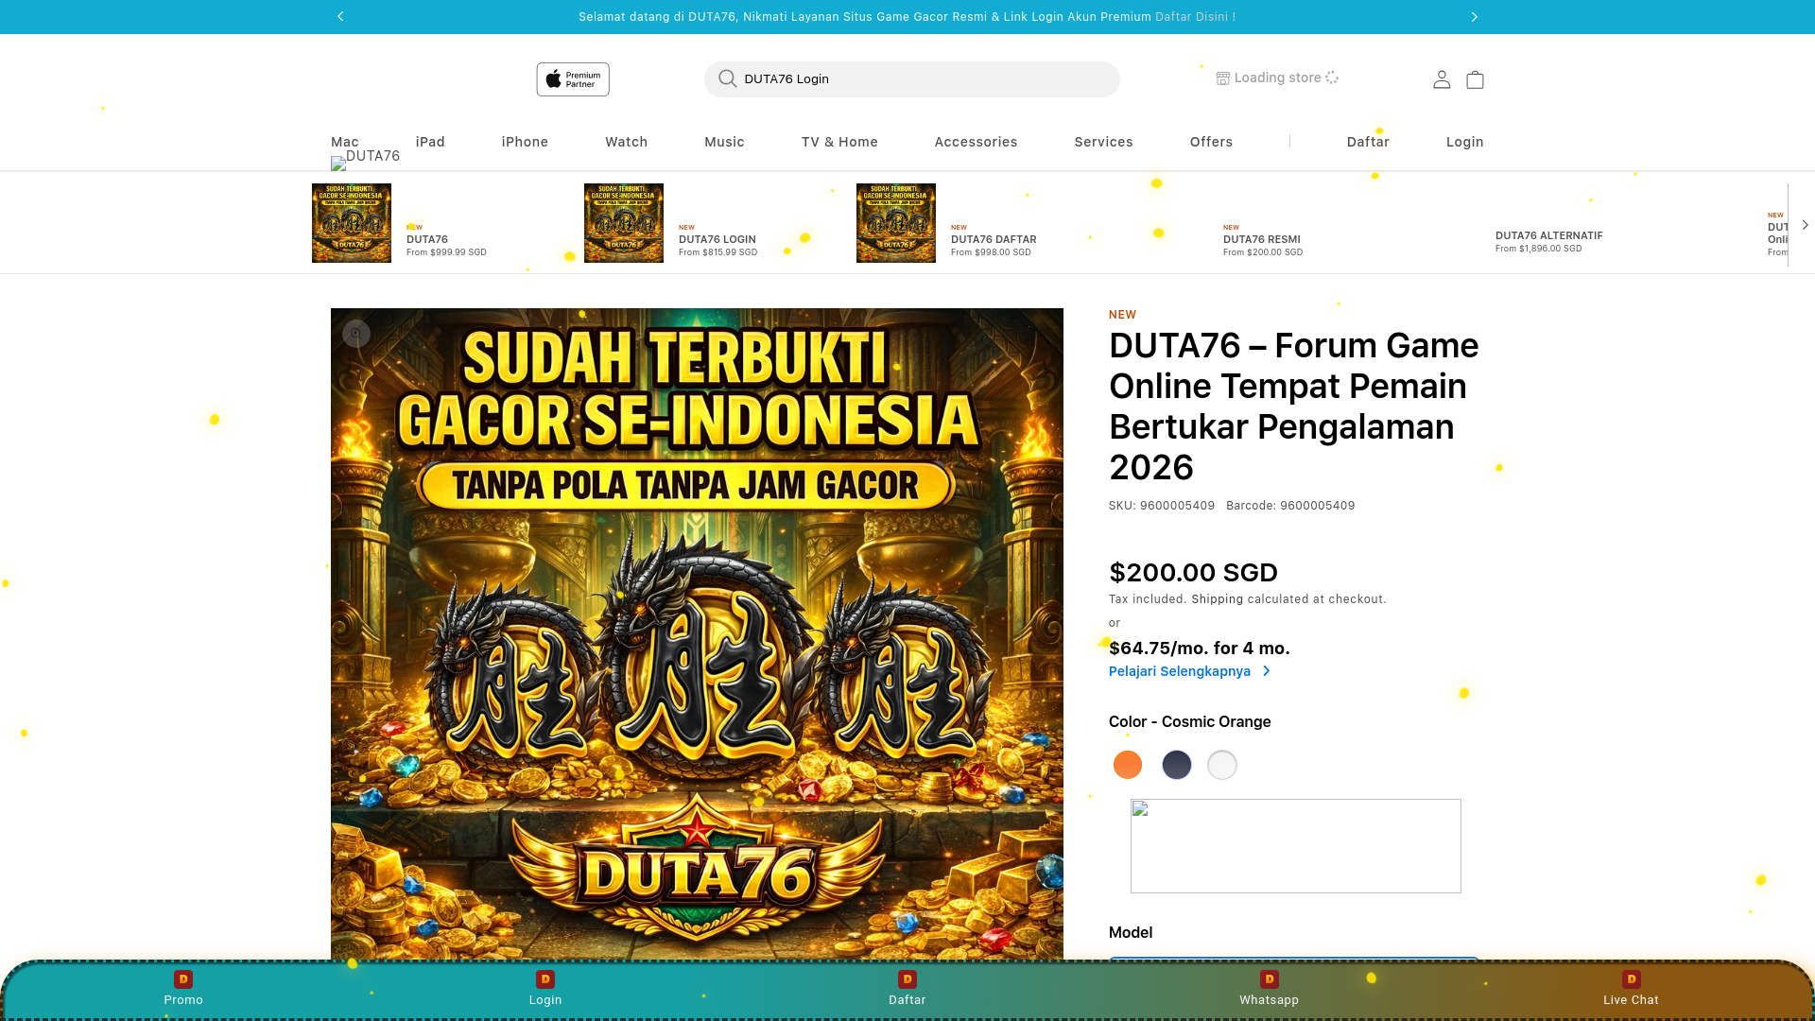Click the Pelajari Selengkapnya link
Image resolution: width=1815 pixels, height=1021 pixels.
[1180, 671]
